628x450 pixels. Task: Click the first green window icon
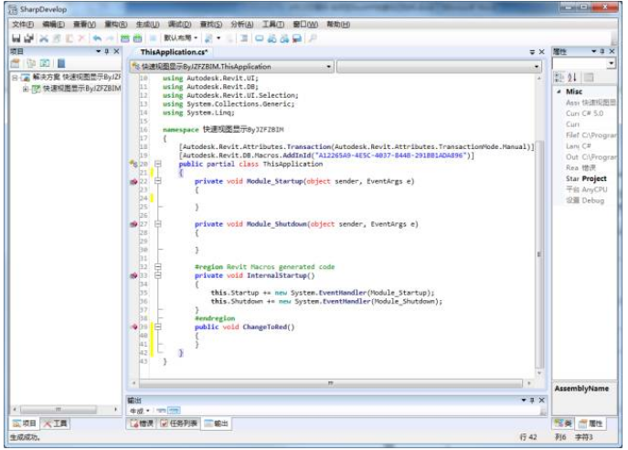click(x=125, y=38)
